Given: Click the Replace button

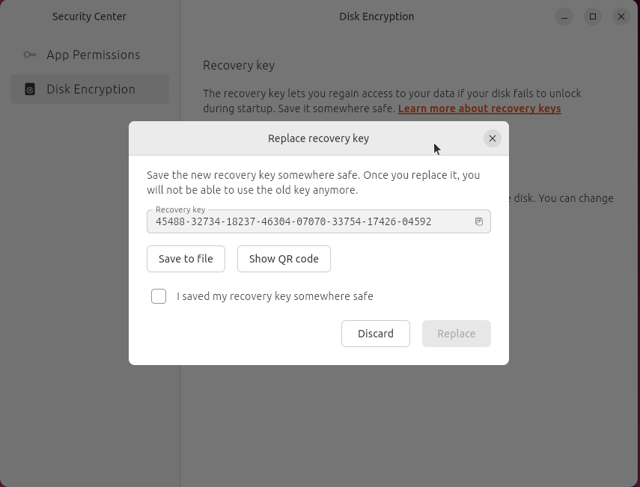Looking at the screenshot, I should tap(457, 334).
